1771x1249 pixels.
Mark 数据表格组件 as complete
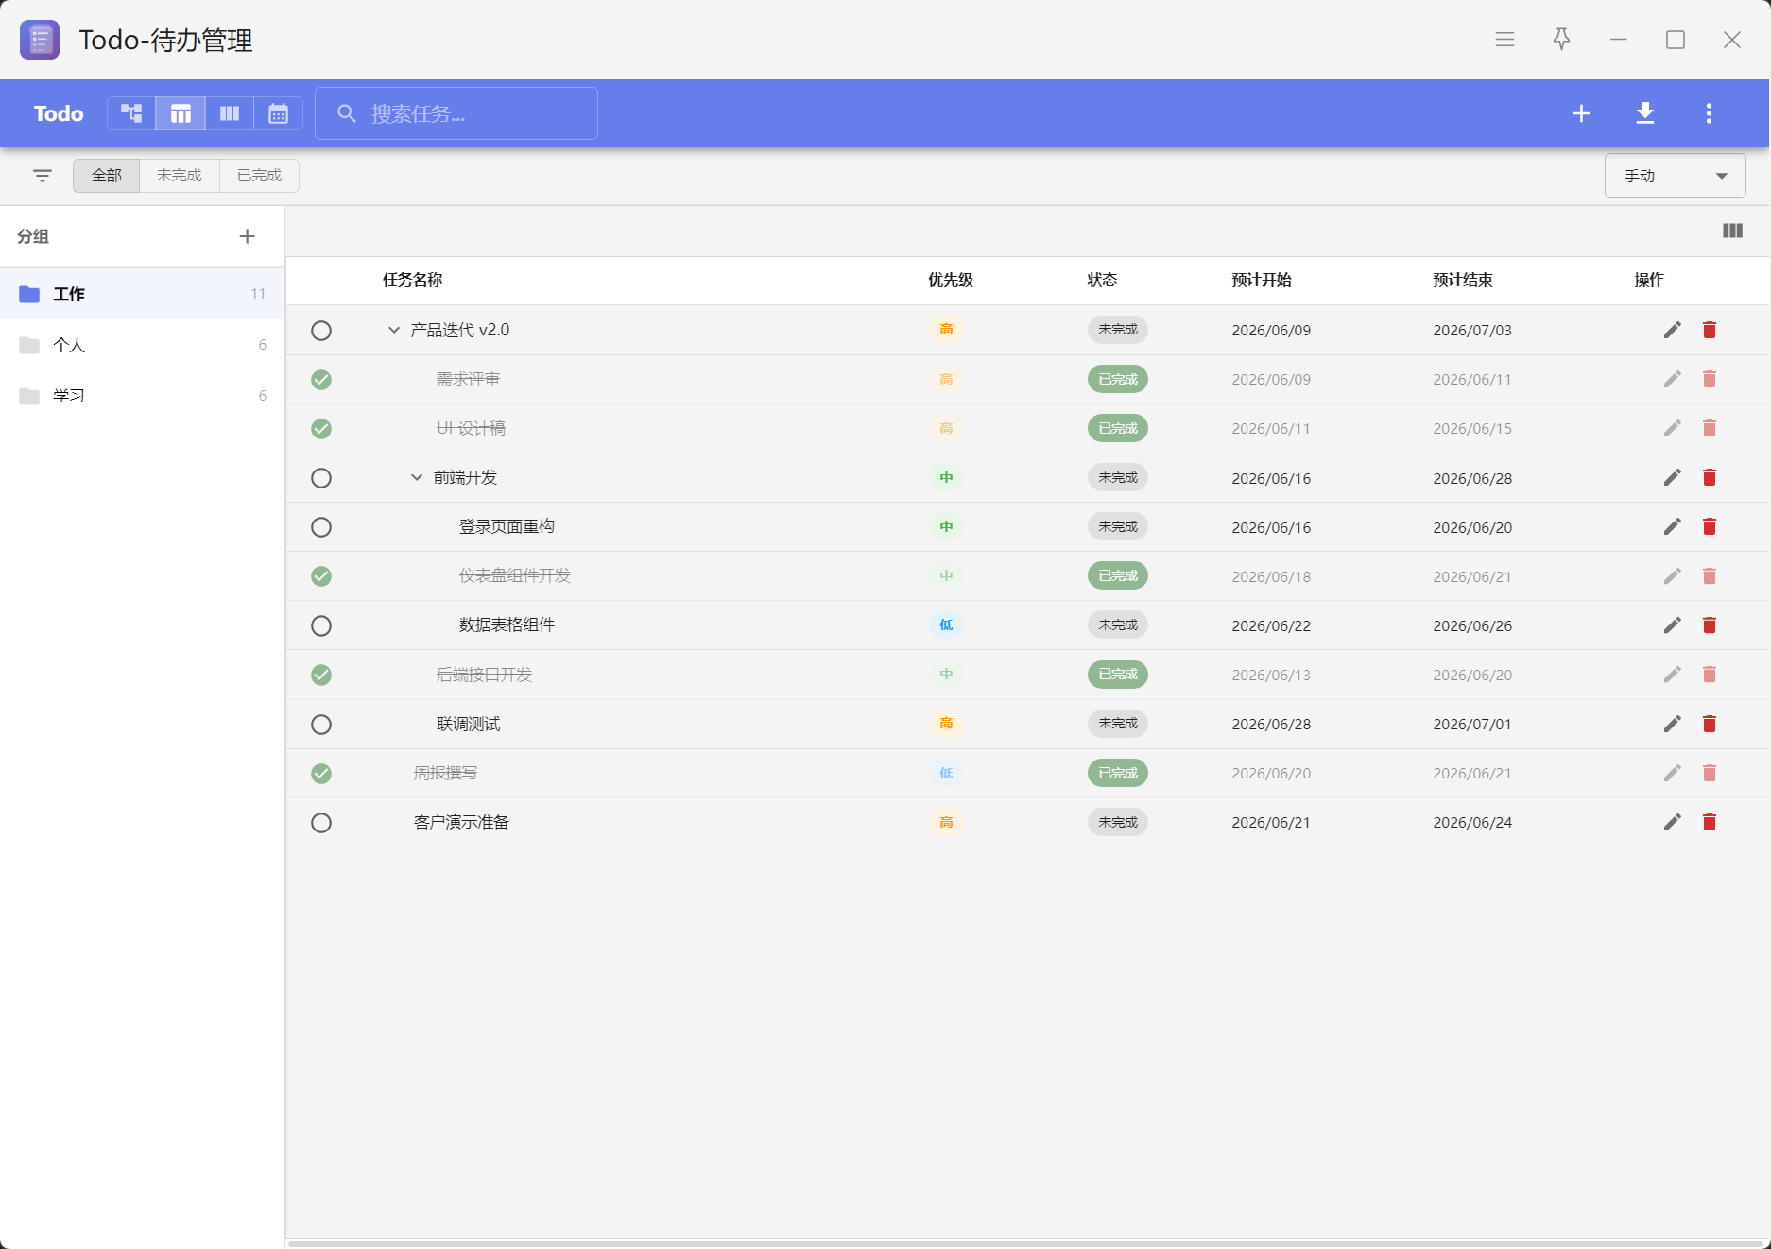click(321, 625)
